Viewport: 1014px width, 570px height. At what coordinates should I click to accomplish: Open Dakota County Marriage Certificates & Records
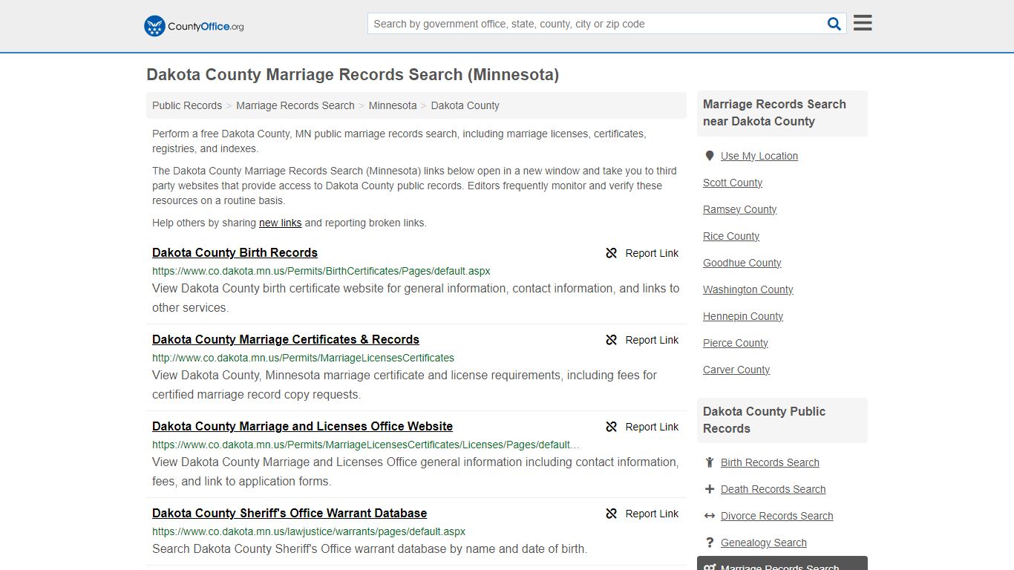[286, 339]
